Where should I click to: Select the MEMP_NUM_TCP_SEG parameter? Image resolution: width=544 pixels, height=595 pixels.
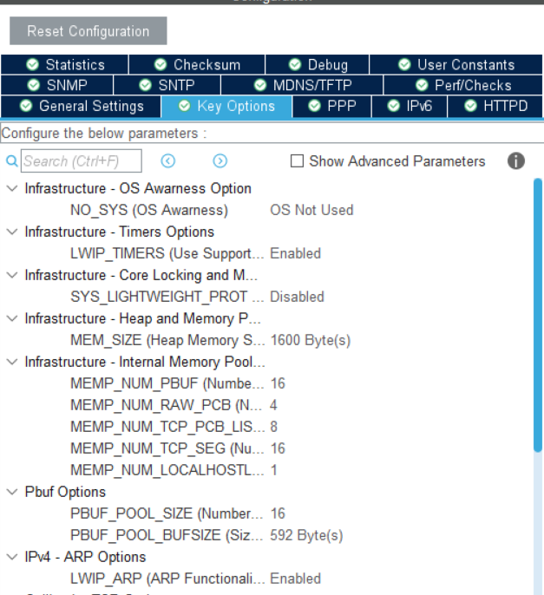coord(167,448)
